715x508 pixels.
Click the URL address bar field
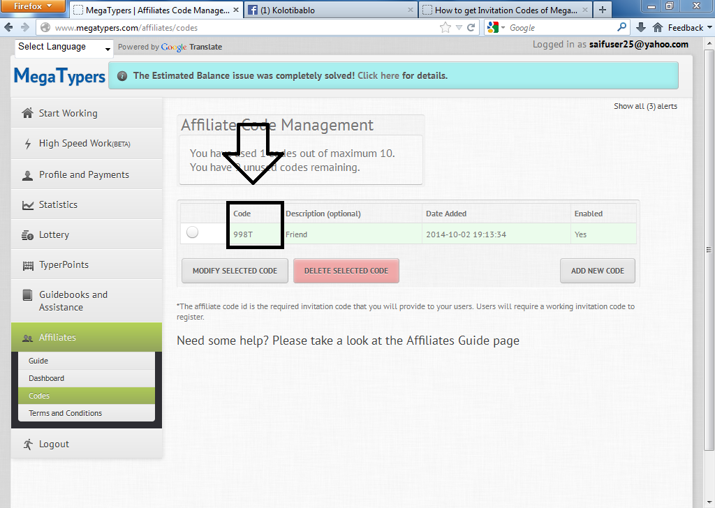click(x=246, y=28)
